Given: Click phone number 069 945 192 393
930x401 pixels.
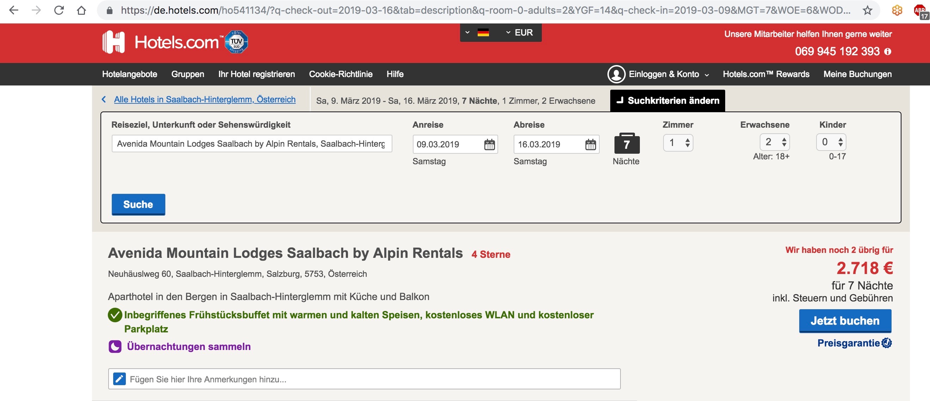Looking at the screenshot, I should 837,51.
